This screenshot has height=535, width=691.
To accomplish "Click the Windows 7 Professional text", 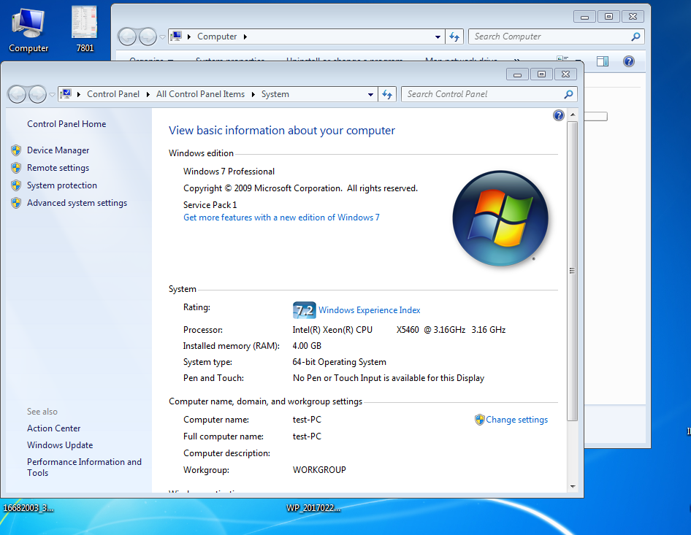I will point(229,172).
